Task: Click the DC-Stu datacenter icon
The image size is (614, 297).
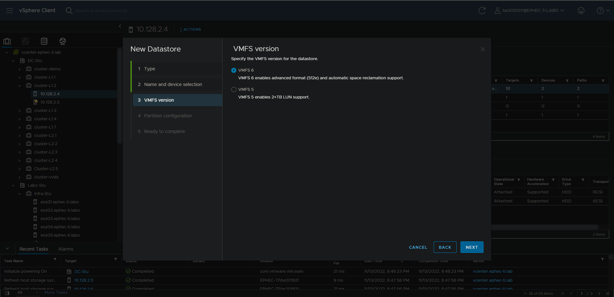Action: [x=22, y=60]
